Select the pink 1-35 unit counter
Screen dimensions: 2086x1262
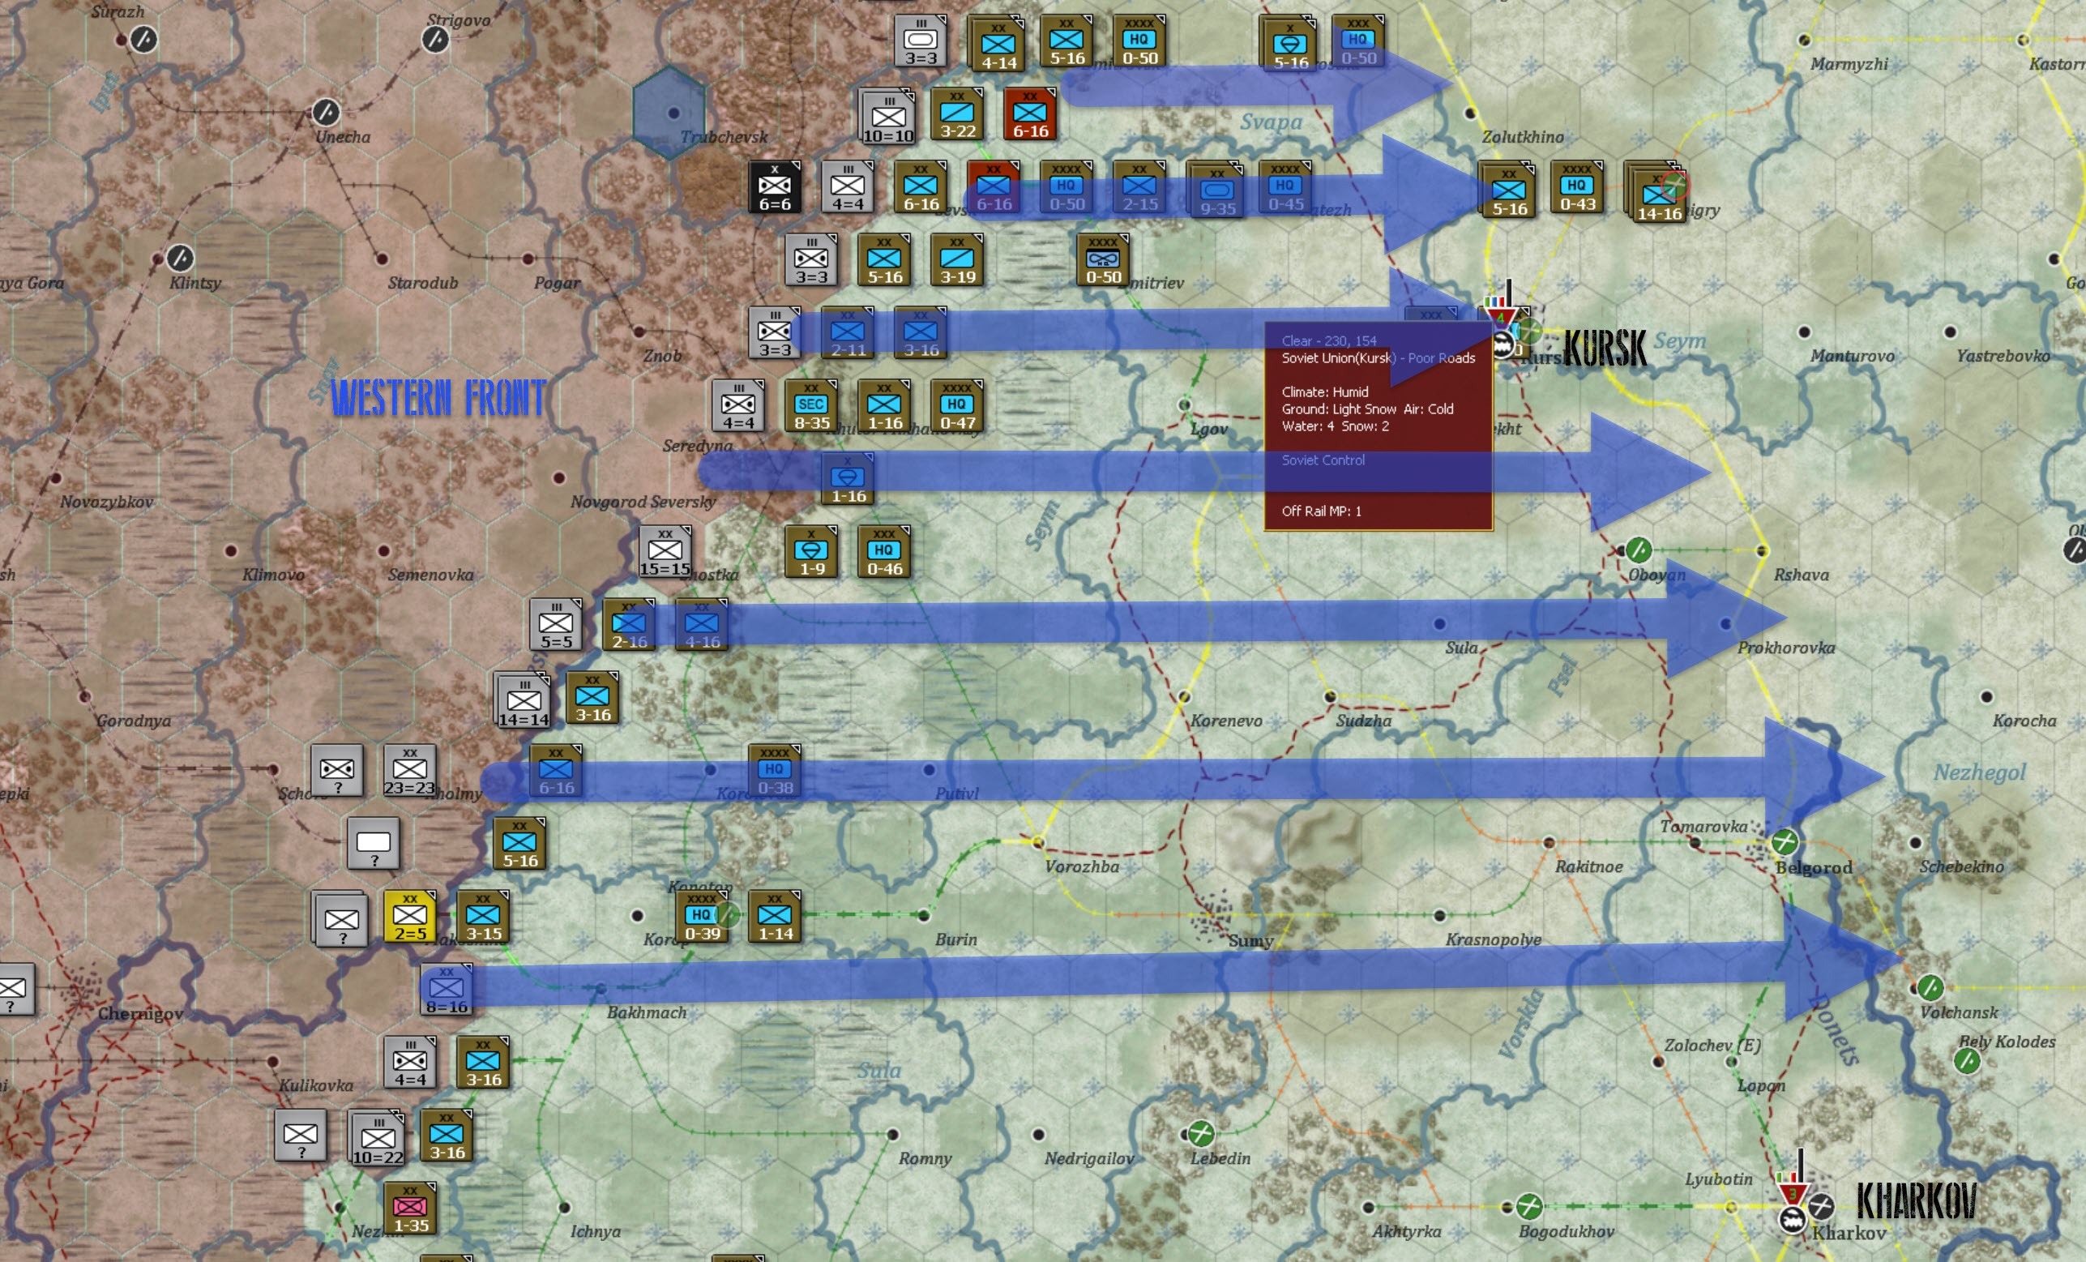click(411, 1209)
